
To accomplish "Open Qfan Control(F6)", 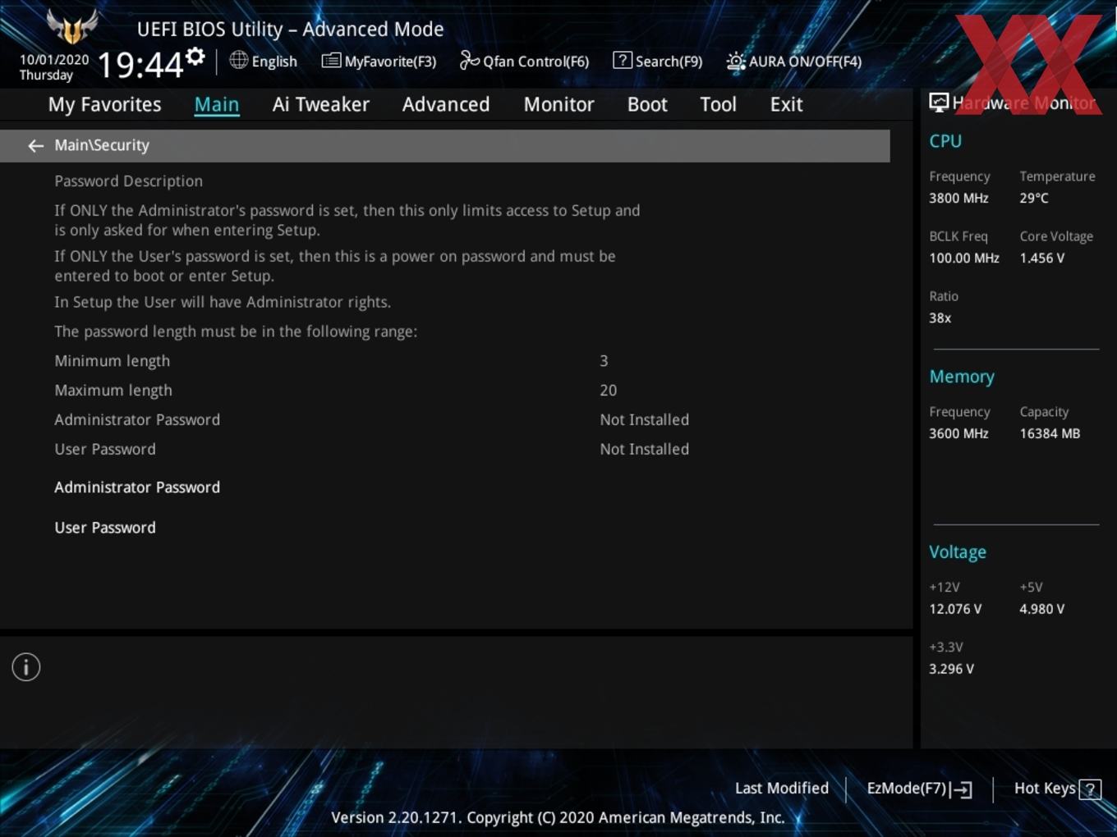I will click(536, 62).
